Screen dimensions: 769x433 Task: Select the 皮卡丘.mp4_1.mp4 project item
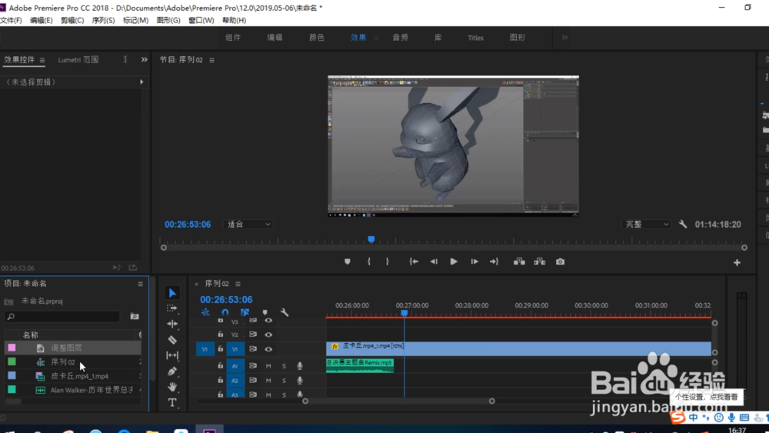tap(72, 376)
